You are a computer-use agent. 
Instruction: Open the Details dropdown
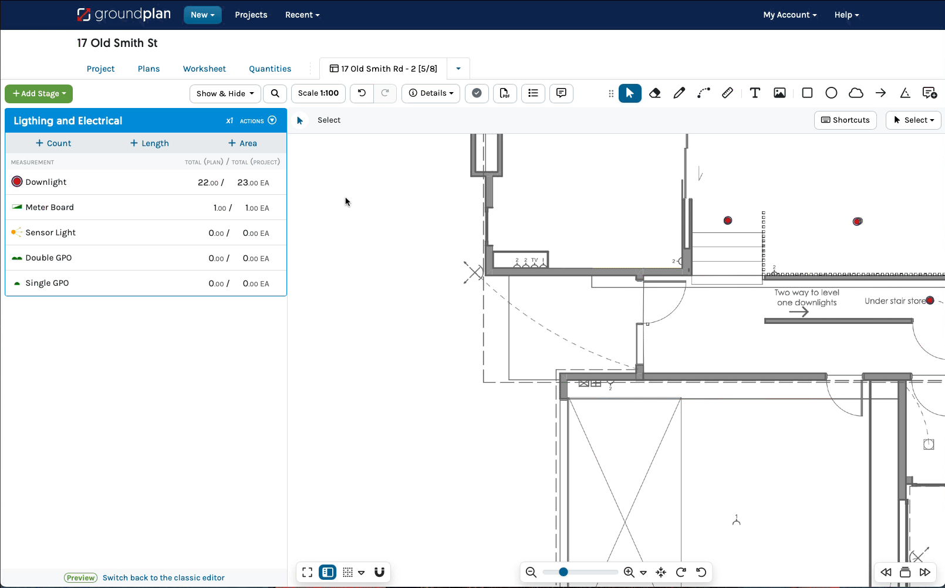point(431,93)
